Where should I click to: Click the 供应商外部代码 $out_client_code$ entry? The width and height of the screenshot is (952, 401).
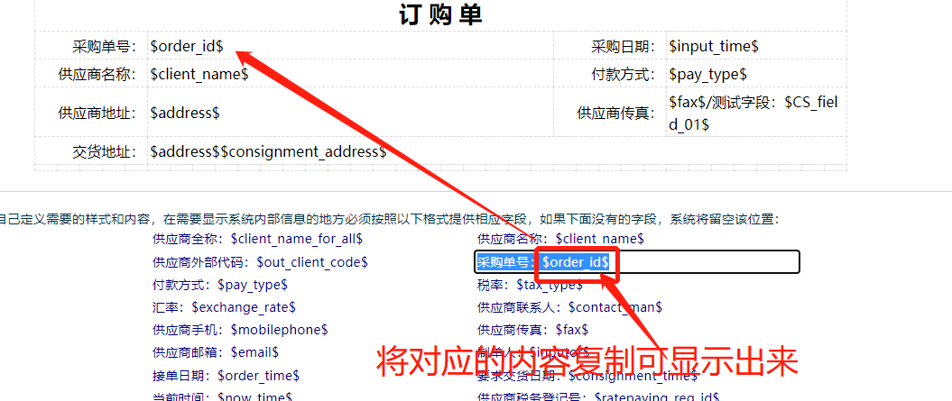tap(260, 262)
